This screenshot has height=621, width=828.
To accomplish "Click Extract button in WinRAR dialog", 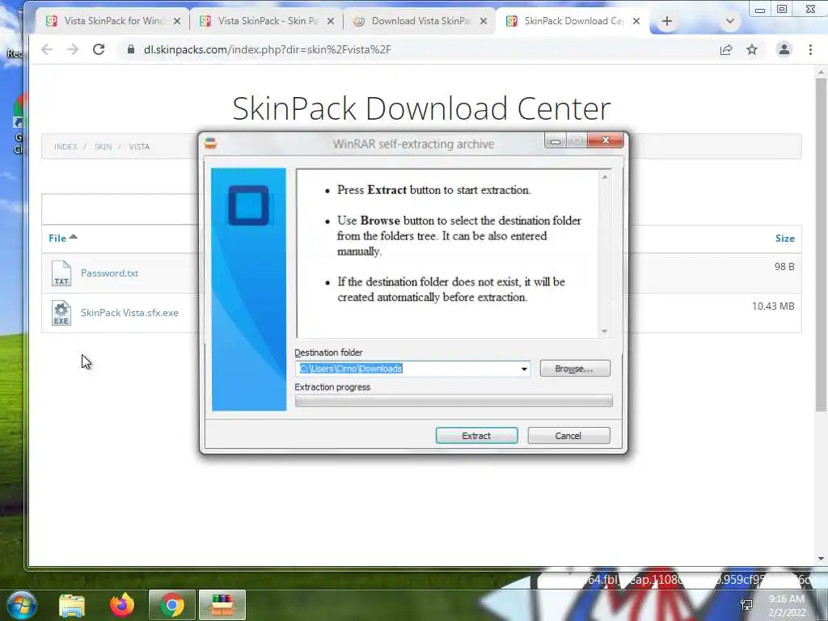I will pyautogui.click(x=476, y=436).
